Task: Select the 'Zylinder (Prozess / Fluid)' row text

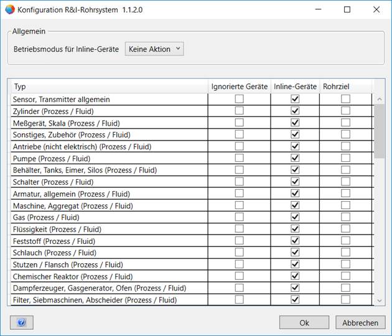Action: point(54,111)
